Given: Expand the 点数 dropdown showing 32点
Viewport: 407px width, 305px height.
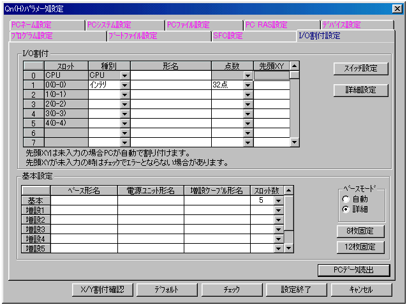Looking at the screenshot, I should point(248,85).
